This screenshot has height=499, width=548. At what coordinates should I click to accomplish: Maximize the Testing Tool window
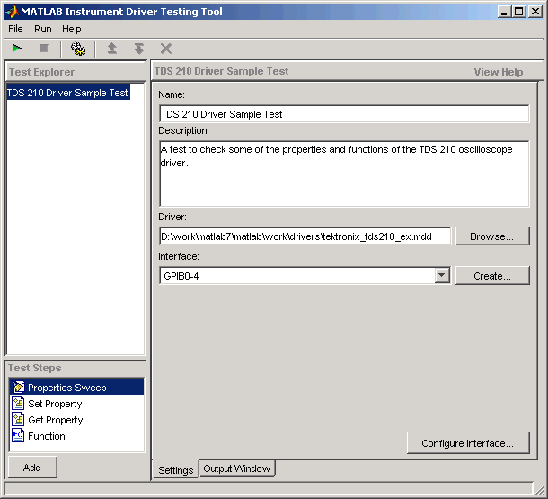519,12
